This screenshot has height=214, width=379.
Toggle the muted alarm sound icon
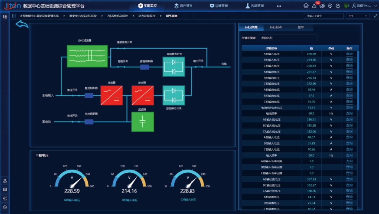coord(322,6)
